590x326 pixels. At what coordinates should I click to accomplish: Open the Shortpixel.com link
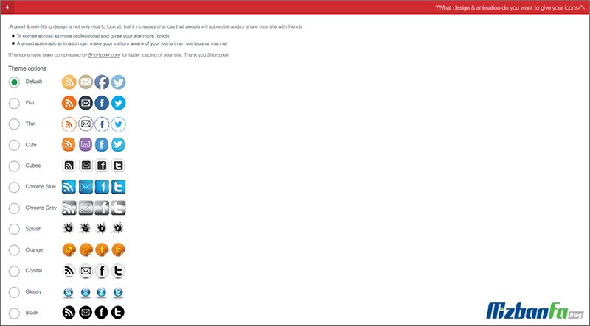104,55
